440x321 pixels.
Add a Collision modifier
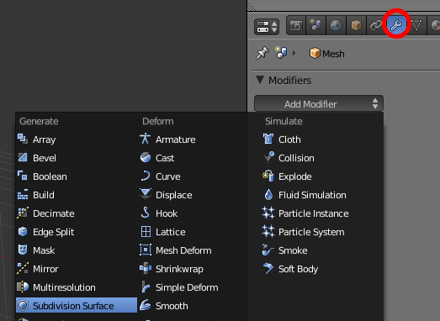point(322,158)
